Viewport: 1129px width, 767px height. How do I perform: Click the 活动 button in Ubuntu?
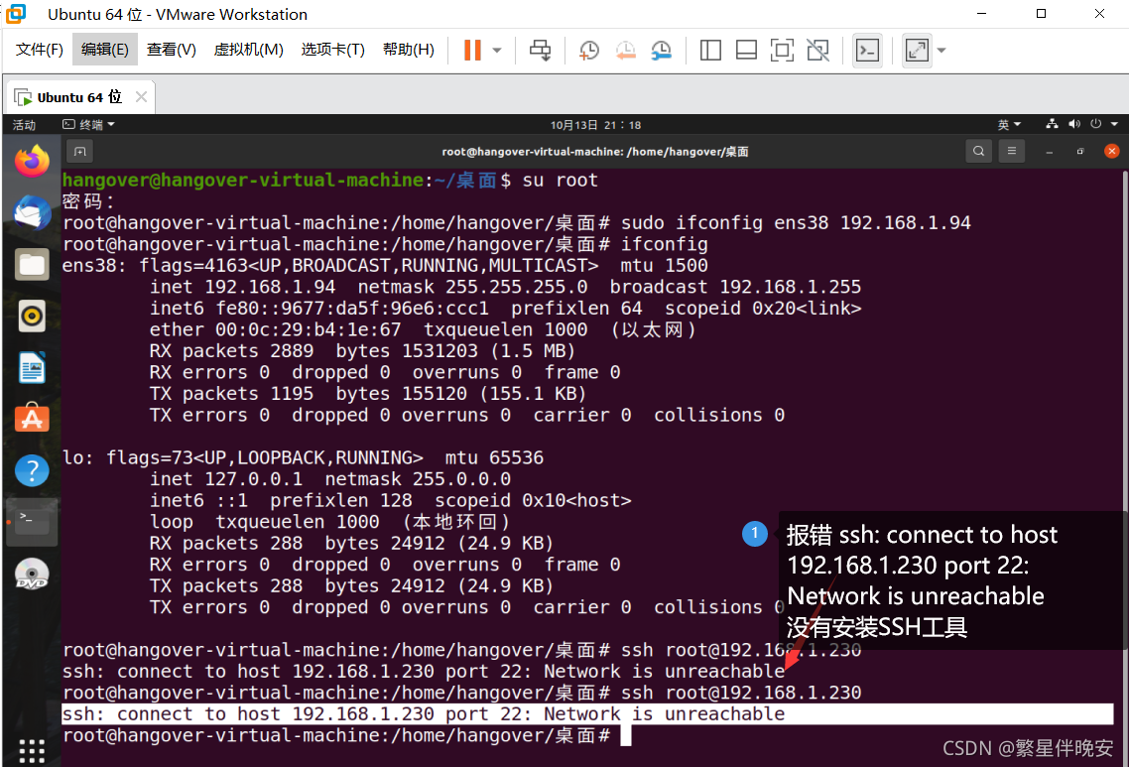point(26,124)
